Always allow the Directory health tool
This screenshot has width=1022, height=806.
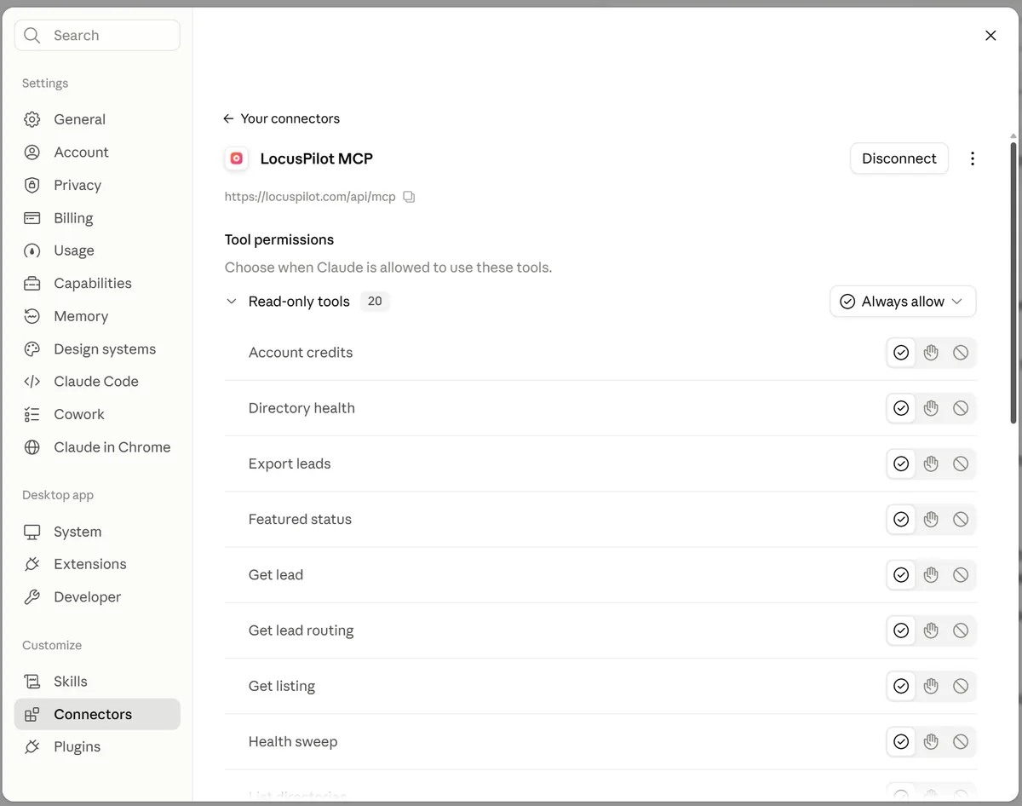pos(901,408)
